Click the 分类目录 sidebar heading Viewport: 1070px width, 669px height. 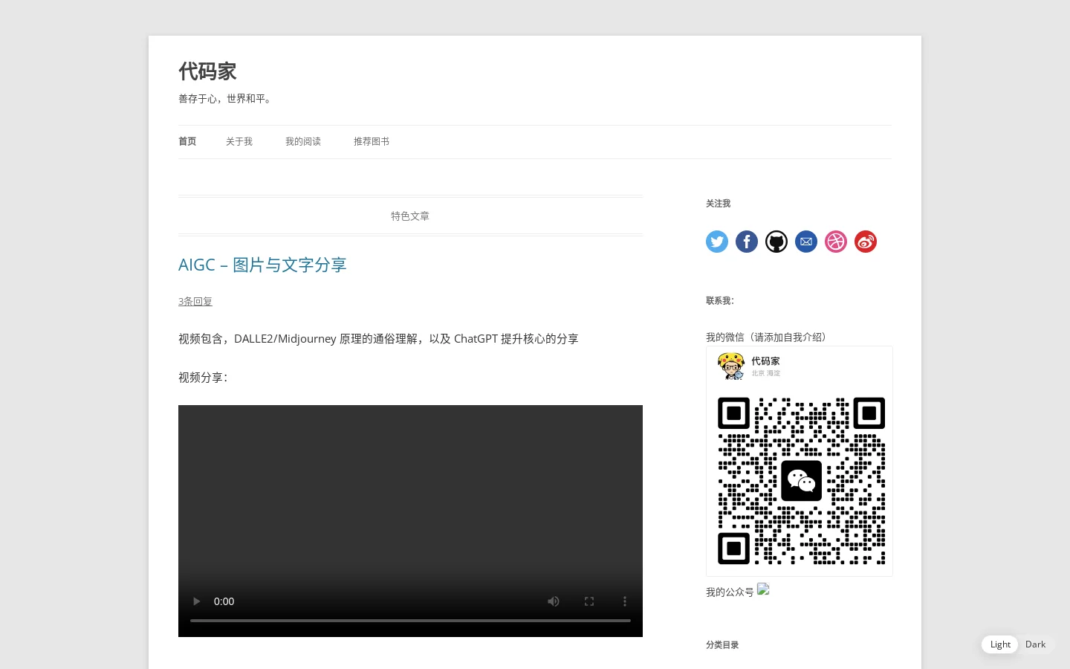722,645
